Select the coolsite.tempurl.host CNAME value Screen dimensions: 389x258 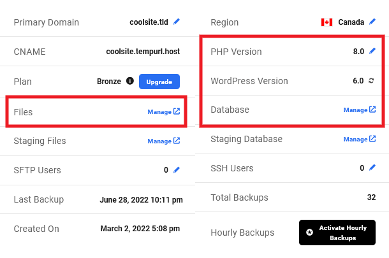coord(143,52)
